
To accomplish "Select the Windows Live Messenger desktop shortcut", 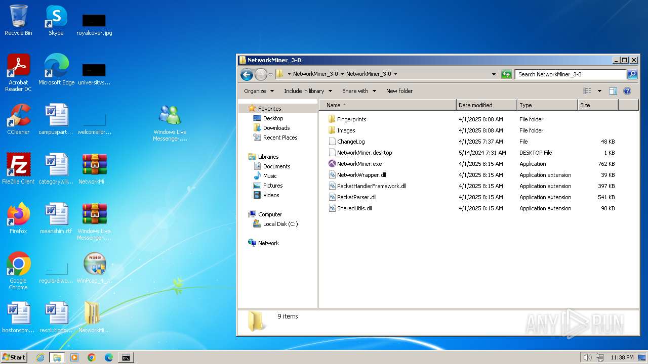I will coord(170,123).
